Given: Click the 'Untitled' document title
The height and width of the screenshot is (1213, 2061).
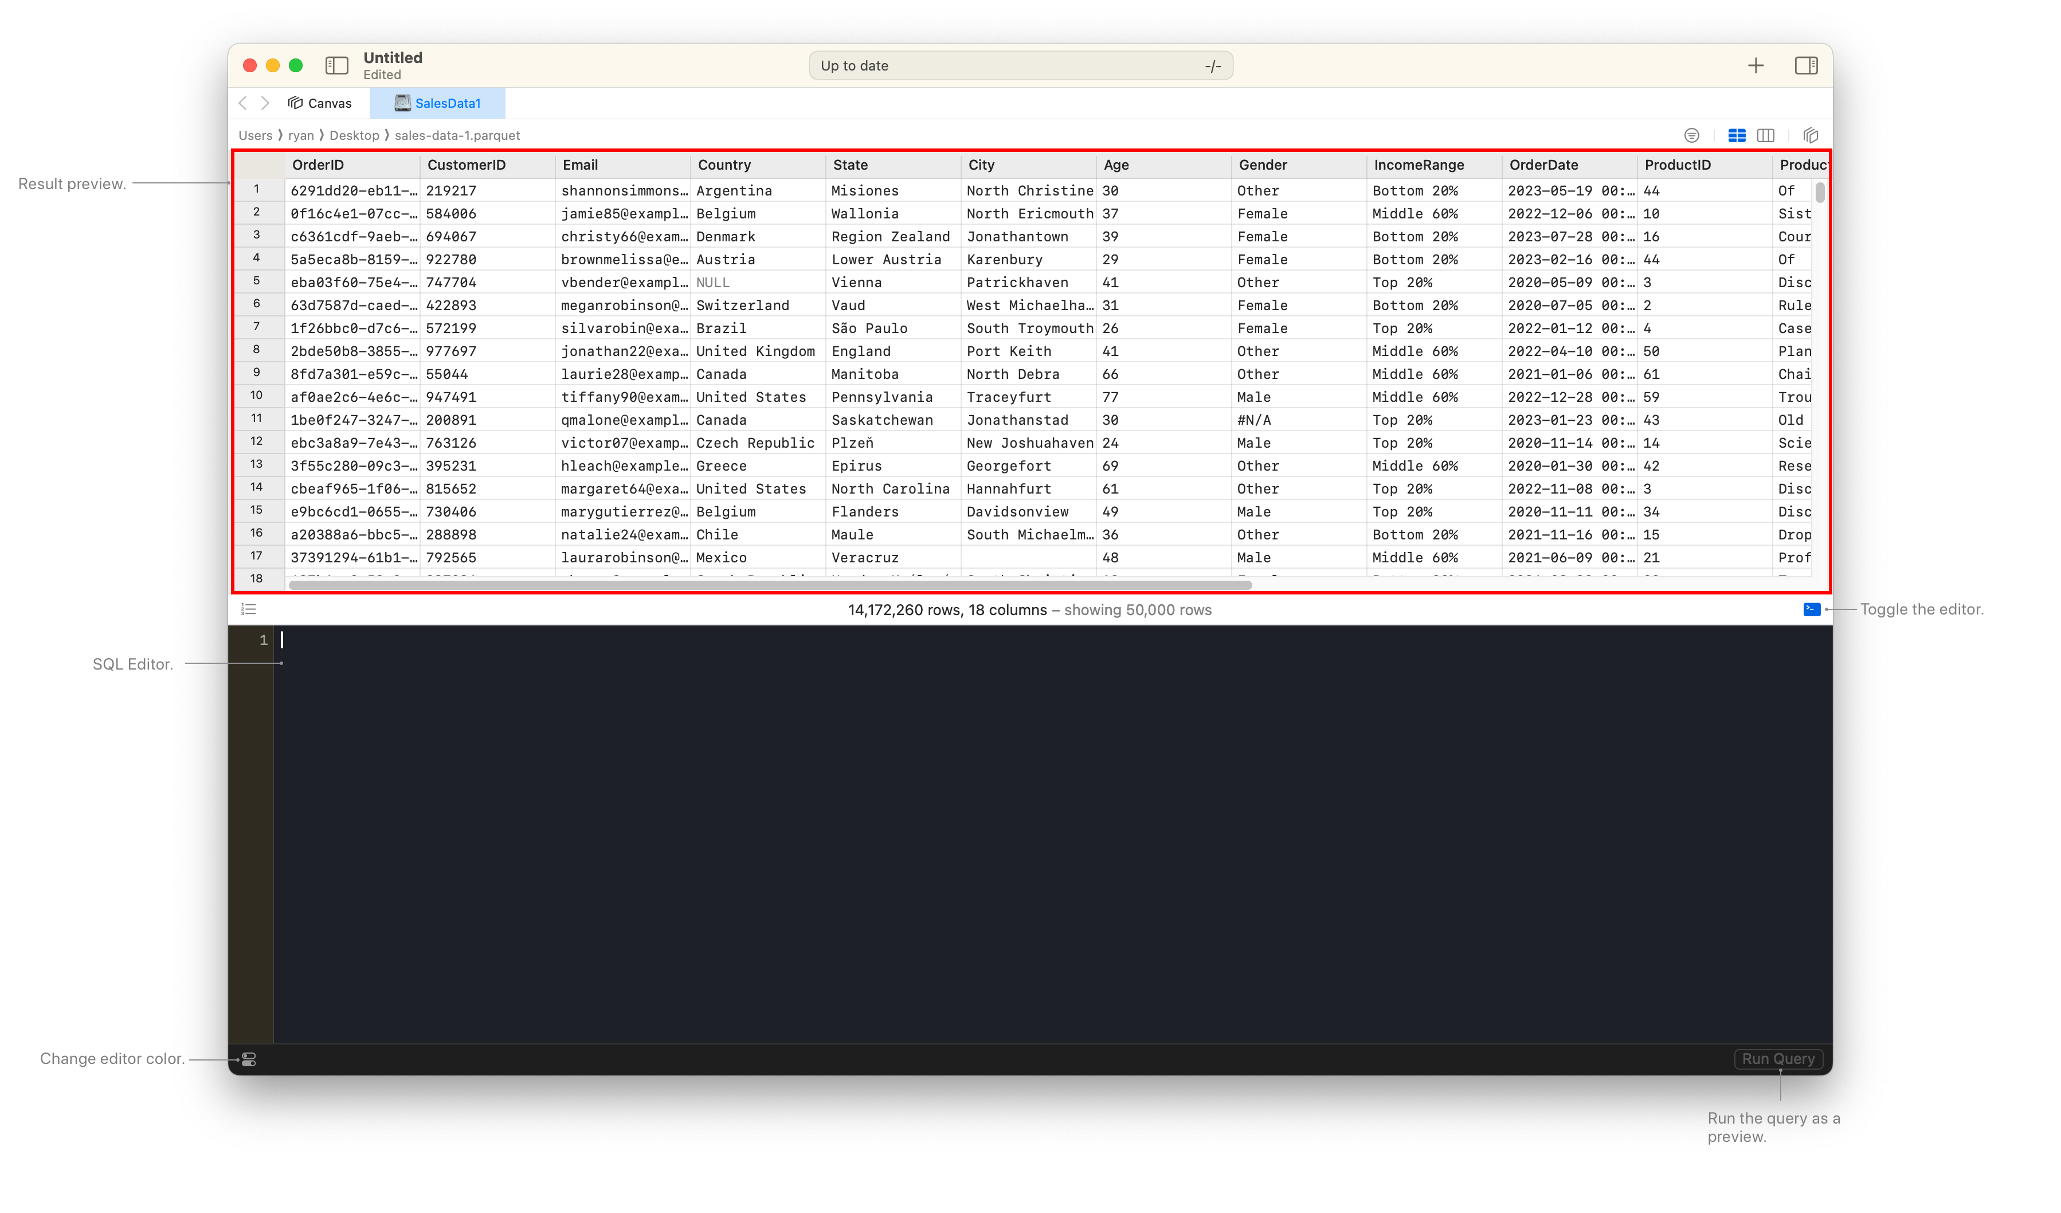Looking at the screenshot, I should tap(393, 57).
